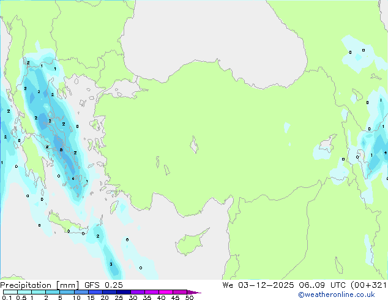Image resolution: width=388 pixels, height=300 pixels.
Task: Select the 'GFS 0.25' model label
Action: coord(103,285)
